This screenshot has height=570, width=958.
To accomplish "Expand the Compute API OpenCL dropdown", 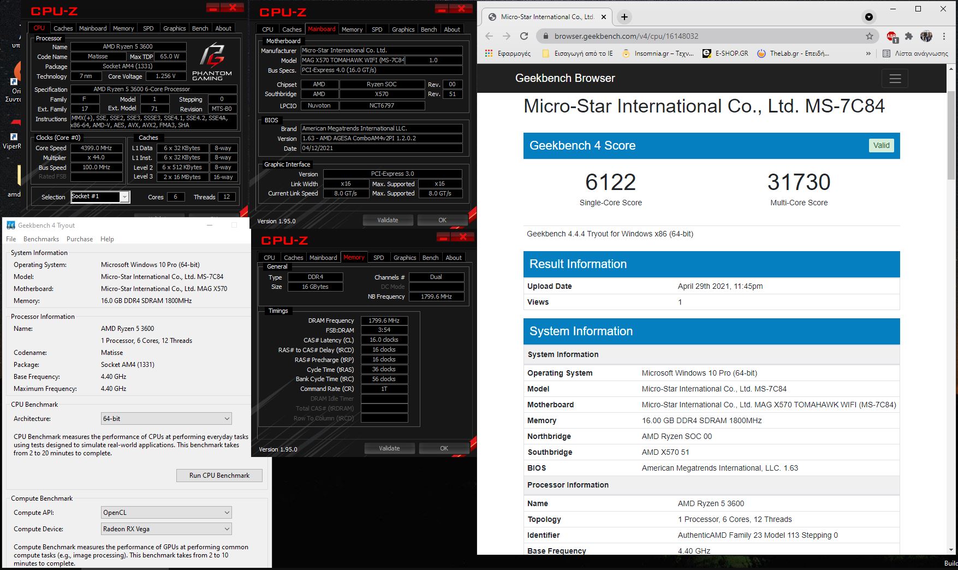I will [166, 513].
